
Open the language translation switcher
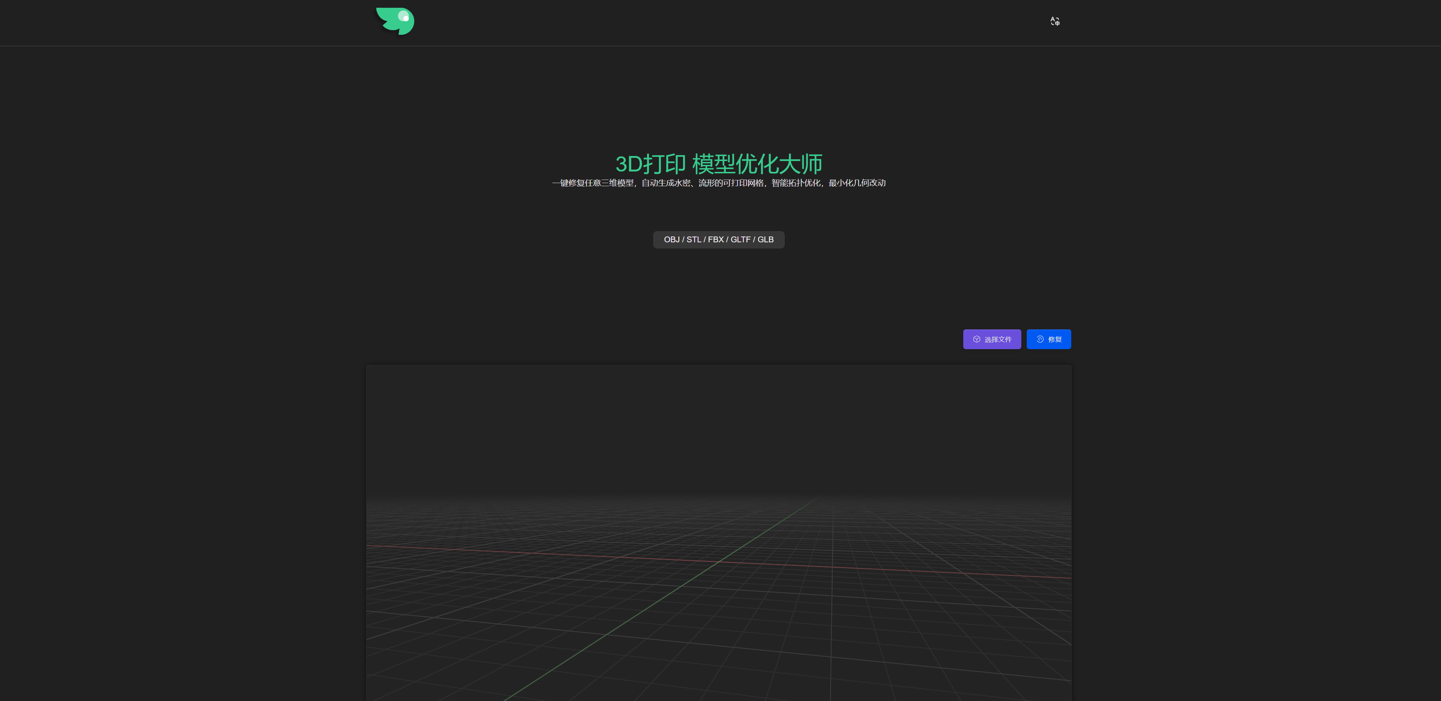(x=1055, y=21)
